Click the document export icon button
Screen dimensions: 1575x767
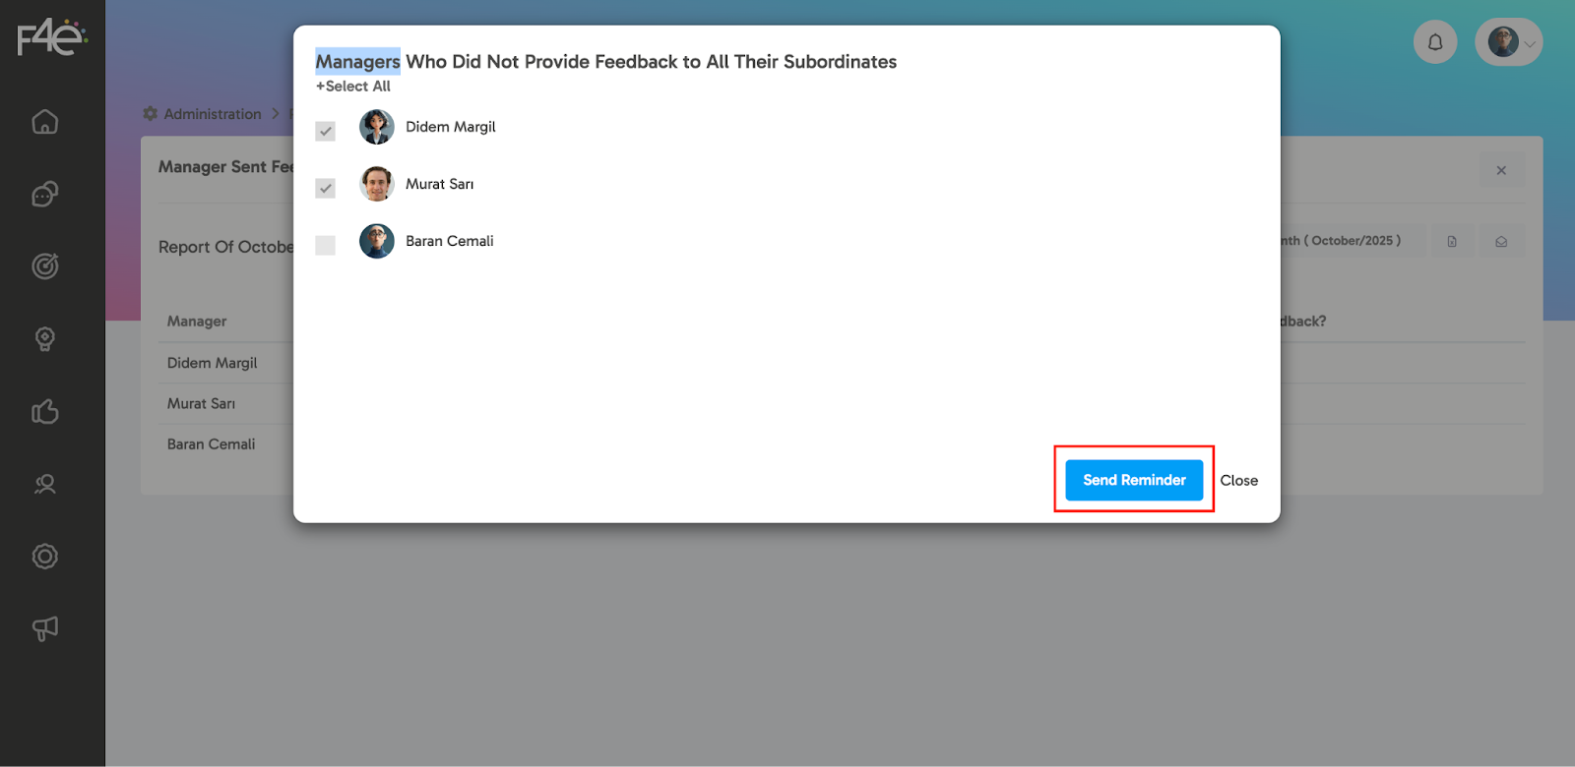[1452, 241]
